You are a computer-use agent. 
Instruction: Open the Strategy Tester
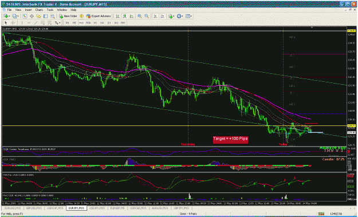pos(53,16)
